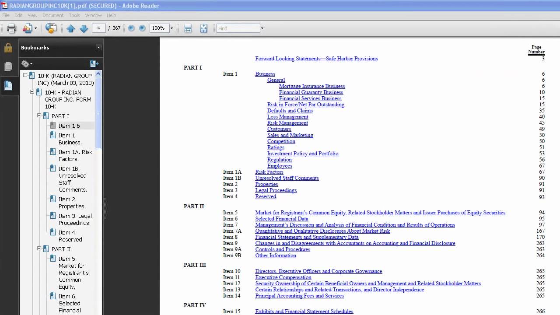Open the Controls and Procedures link
560x315 pixels.
coord(283,249)
